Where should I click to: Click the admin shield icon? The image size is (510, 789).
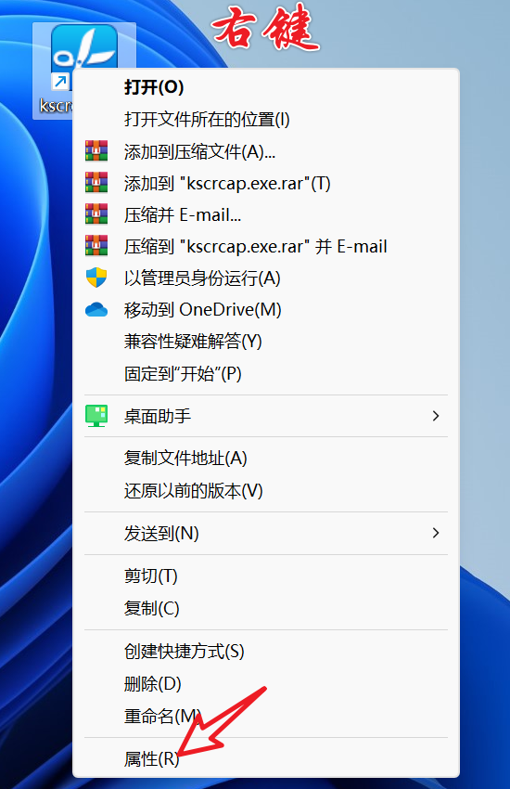coord(96,278)
